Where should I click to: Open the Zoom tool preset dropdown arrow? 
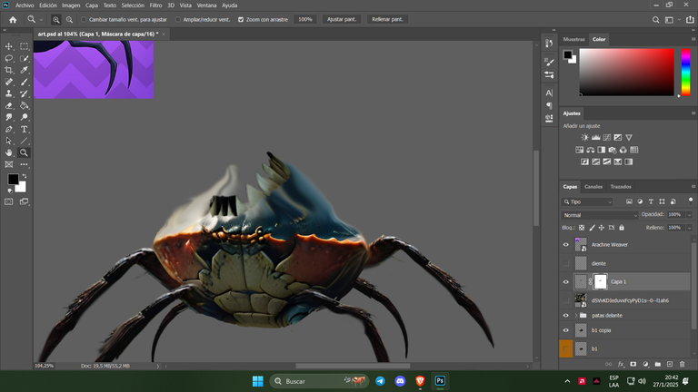[41, 20]
